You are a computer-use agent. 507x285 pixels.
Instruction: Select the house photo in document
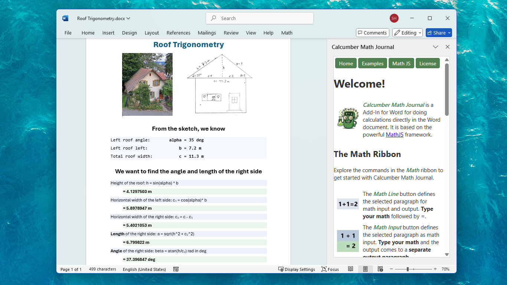pyautogui.click(x=147, y=85)
